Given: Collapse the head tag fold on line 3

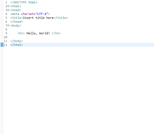Looking at the screenshot, I should tap(8, 10).
